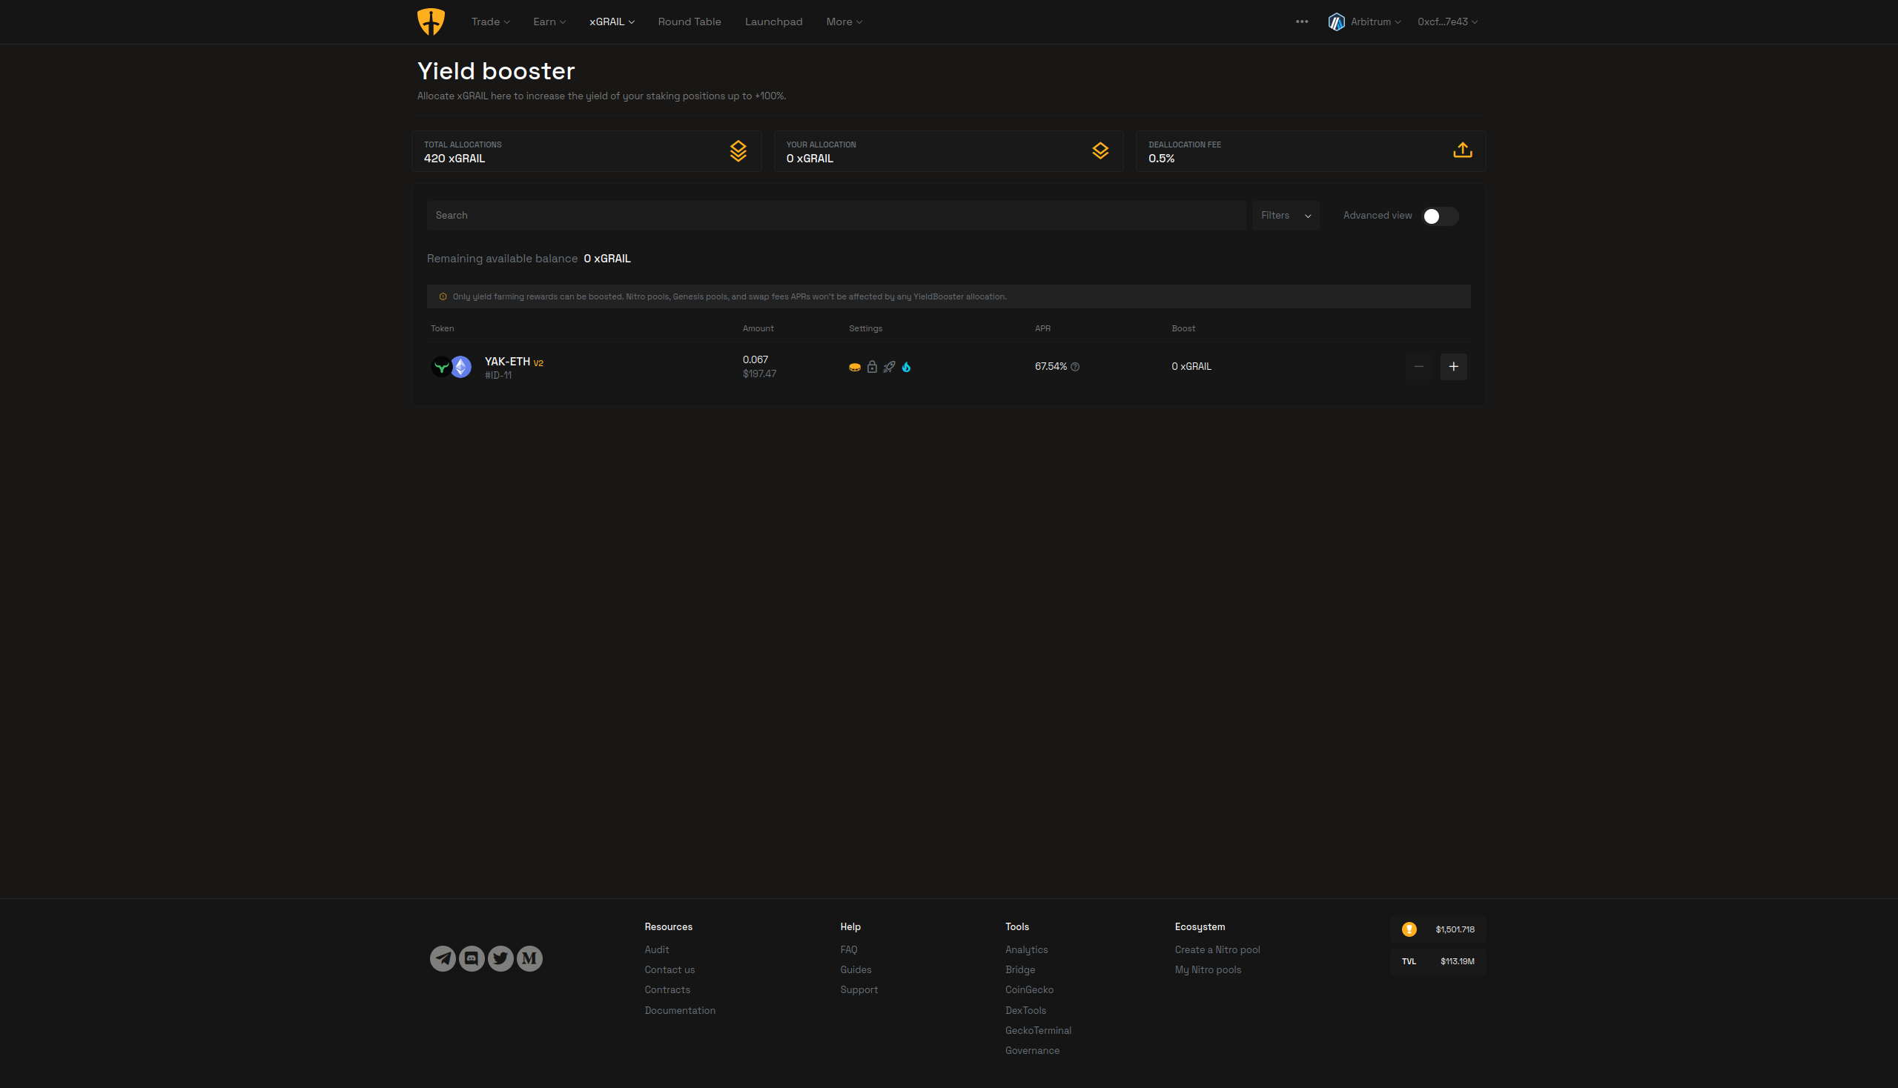Open the Guides link

[855, 970]
